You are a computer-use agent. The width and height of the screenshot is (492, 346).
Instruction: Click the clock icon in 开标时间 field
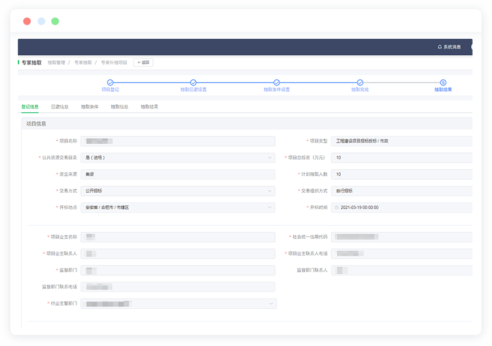pos(337,207)
